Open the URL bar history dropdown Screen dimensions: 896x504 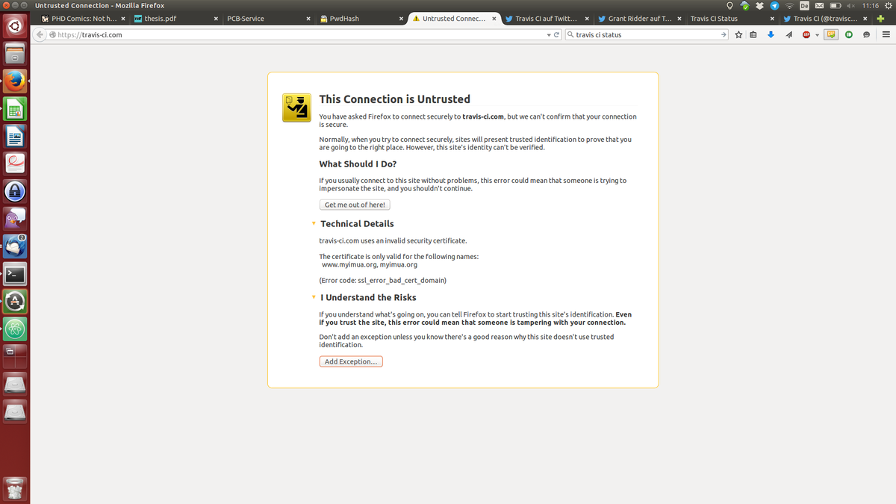tap(549, 34)
